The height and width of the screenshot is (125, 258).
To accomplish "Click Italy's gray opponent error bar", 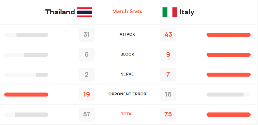I will (228, 95).
